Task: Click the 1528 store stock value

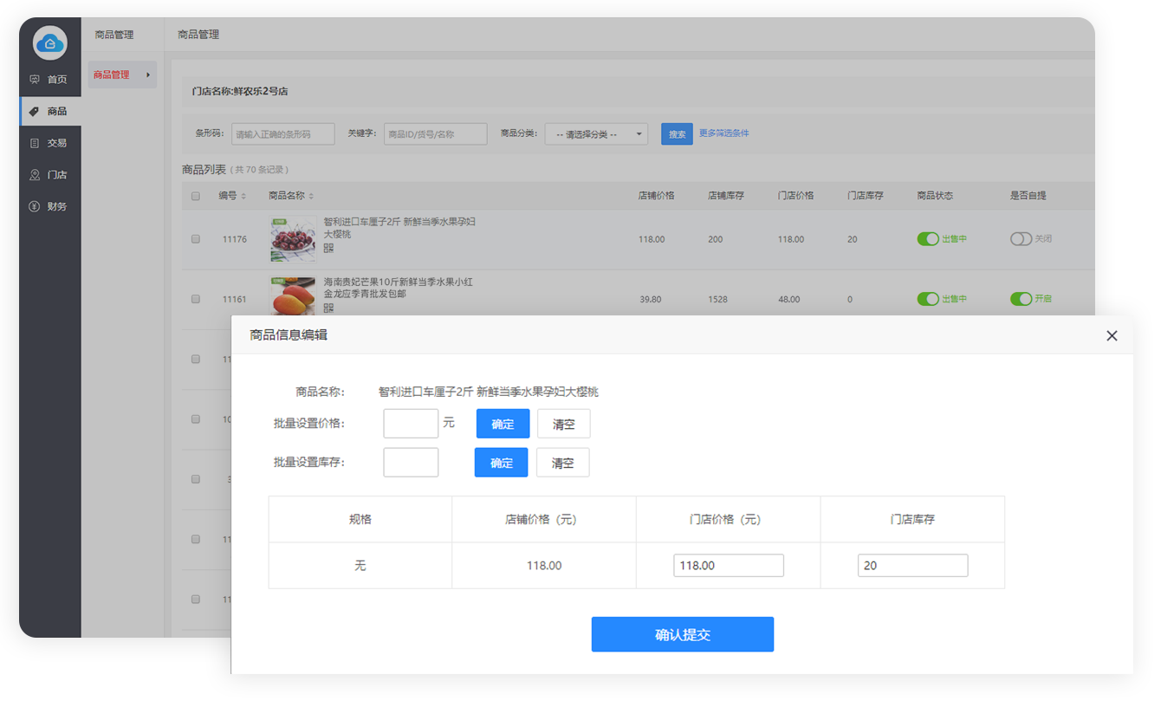Action: tap(717, 299)
